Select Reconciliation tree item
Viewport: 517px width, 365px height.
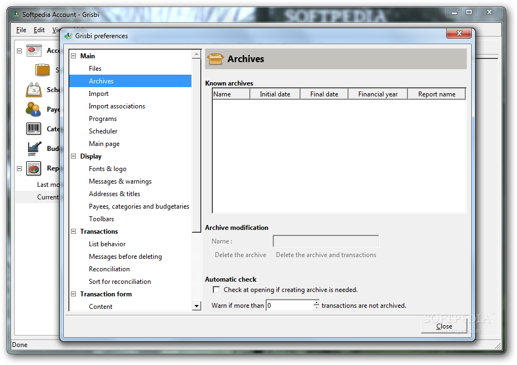click(109, 269)
